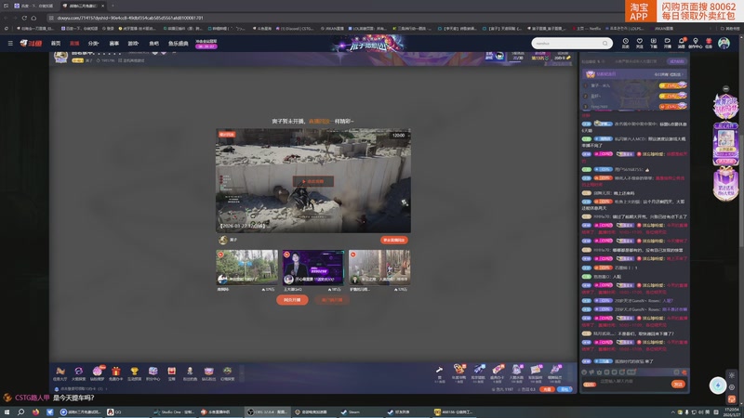Open the 鱼乐盛典 festival tab

[x=178, y=43]
